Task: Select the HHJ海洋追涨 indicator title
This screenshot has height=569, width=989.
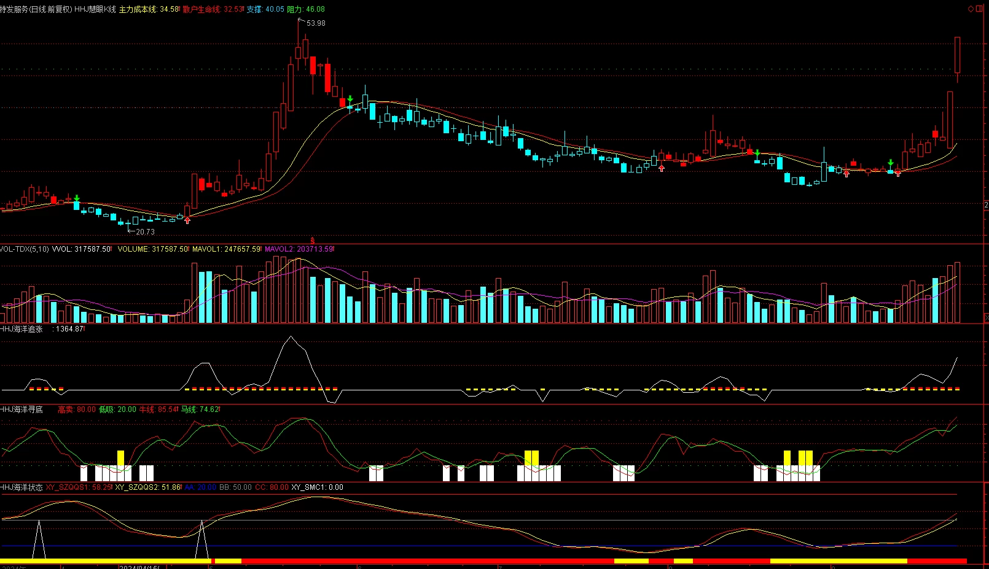Action: click(21, 329)
